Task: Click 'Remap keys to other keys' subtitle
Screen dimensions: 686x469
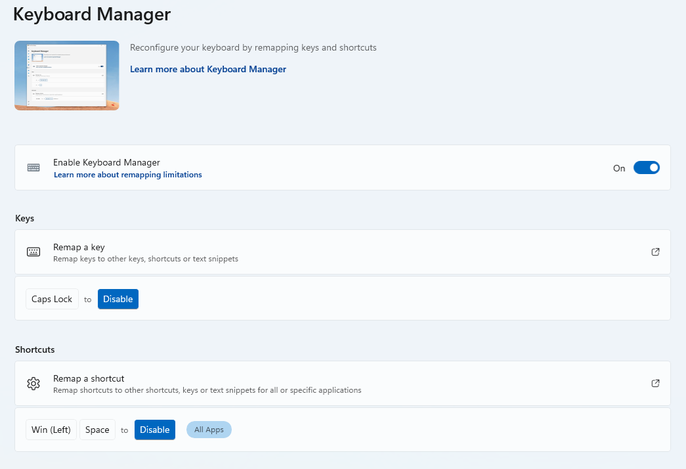Action: tap(146, 259)
